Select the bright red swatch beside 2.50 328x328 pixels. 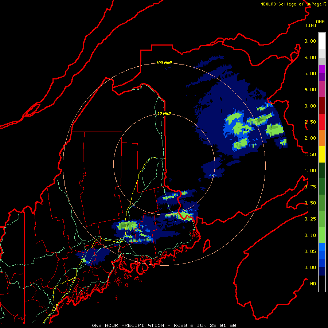(322, 122)
